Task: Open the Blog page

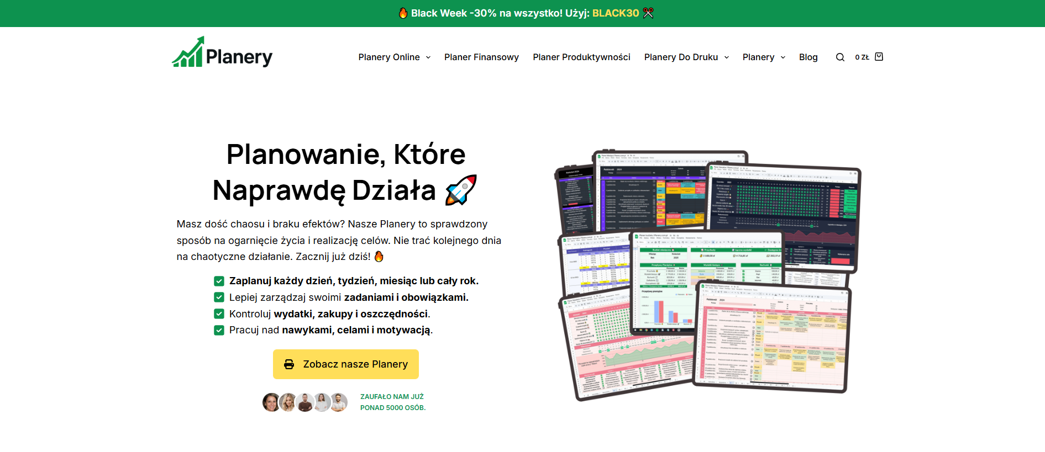Action: pyautogui.click(x=808, y=57)
